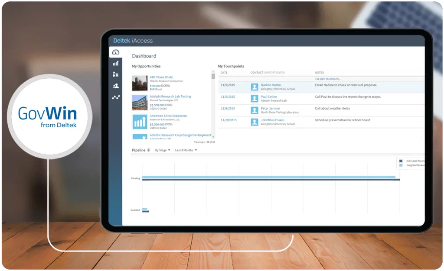This screenshot has height=271, width=444.
Task: Click note 'Call about weather delay'
Action: click(x=333, y=109)
